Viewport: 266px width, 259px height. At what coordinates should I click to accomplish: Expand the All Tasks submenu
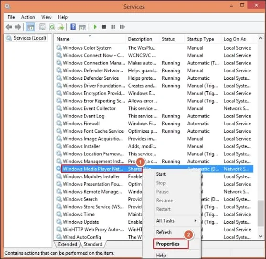point(176,221)
